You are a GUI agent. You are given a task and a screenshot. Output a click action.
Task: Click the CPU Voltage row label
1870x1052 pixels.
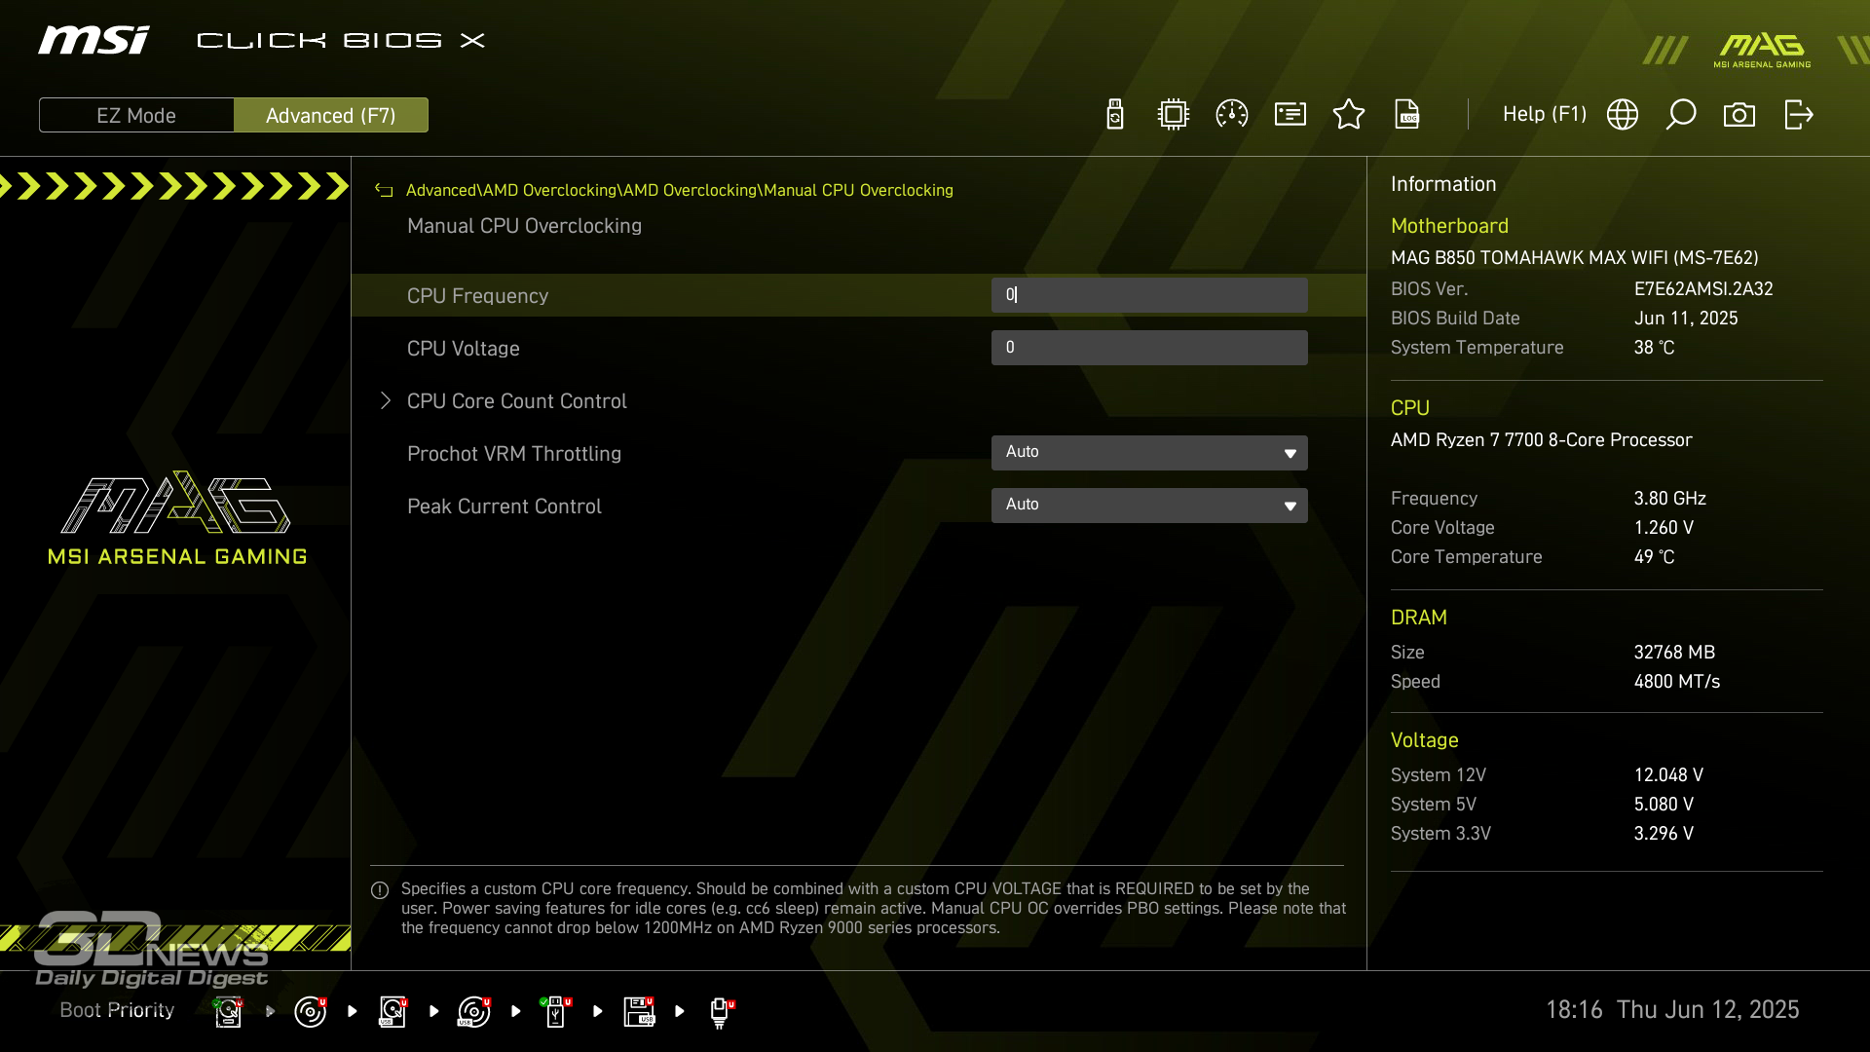464,349
